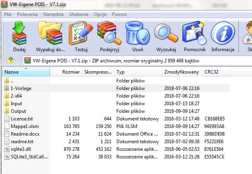Open the Narzędzia menu
This screenshot has width=252, height=174.
pos(53,14)
